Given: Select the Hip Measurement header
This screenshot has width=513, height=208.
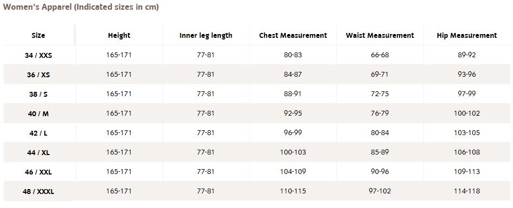Looking at the screenshot, I should (467, 35).
